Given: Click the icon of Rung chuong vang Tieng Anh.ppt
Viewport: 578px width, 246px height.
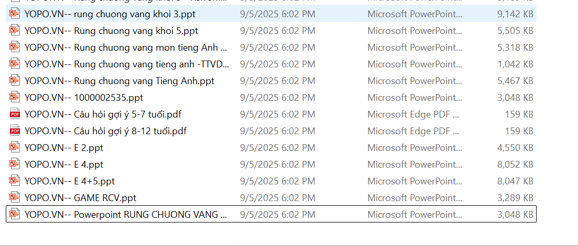Looking at the screenshot, I should [x=15, y=81].
